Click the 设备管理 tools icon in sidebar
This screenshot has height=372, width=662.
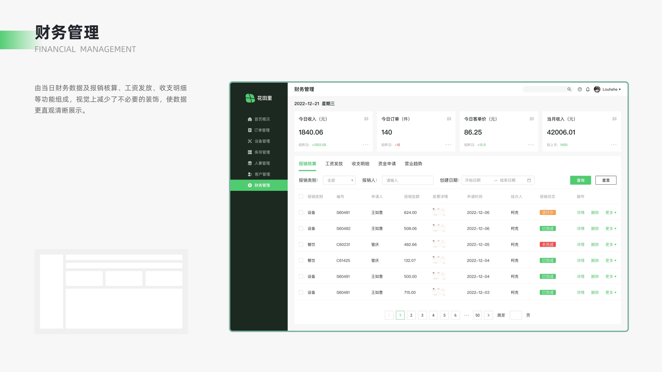point(250,141)
